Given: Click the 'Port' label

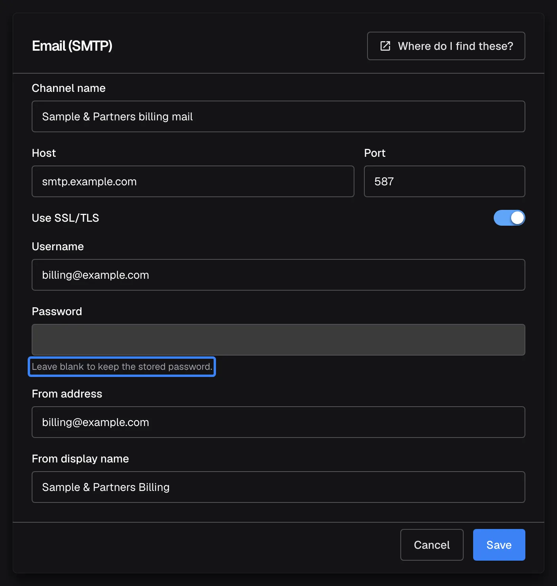Looking at the screenshot, I should 375,153.
